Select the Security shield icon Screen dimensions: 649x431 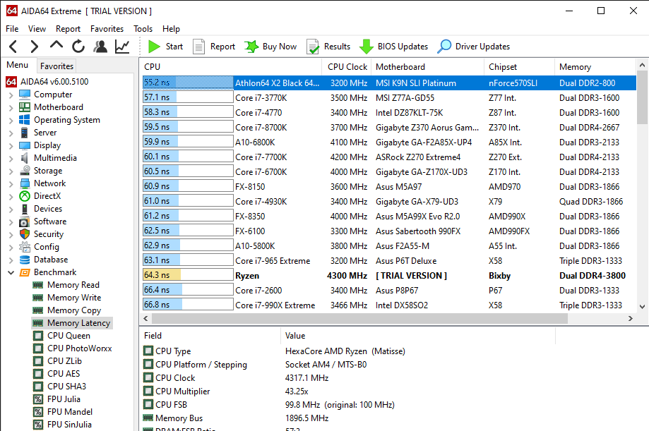(x=25, y=234)
